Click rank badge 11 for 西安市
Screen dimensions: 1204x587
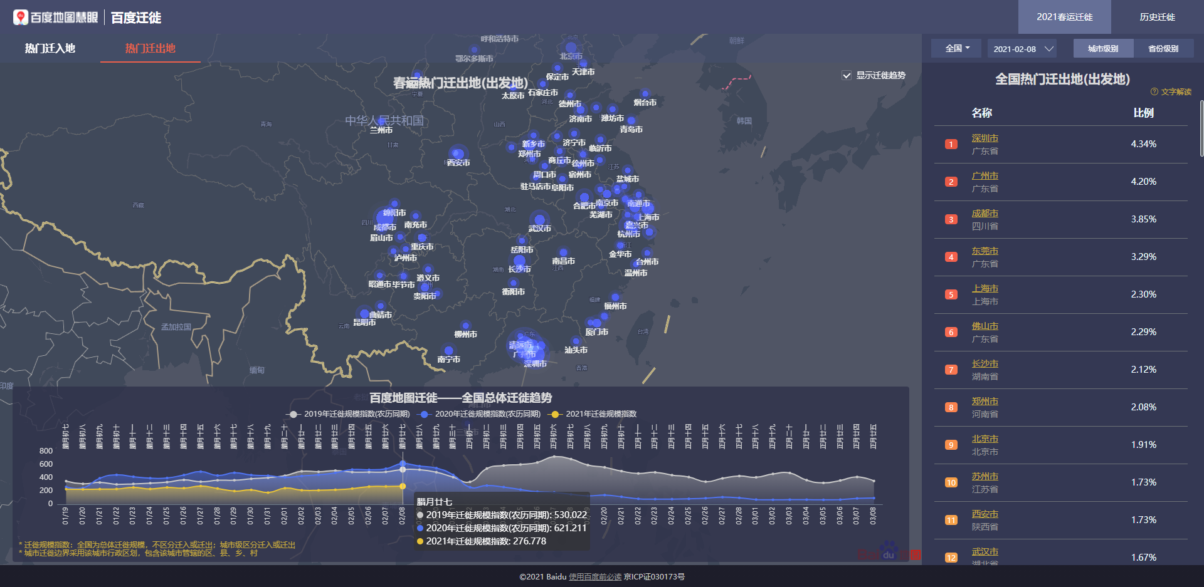(x=951, y=520)
